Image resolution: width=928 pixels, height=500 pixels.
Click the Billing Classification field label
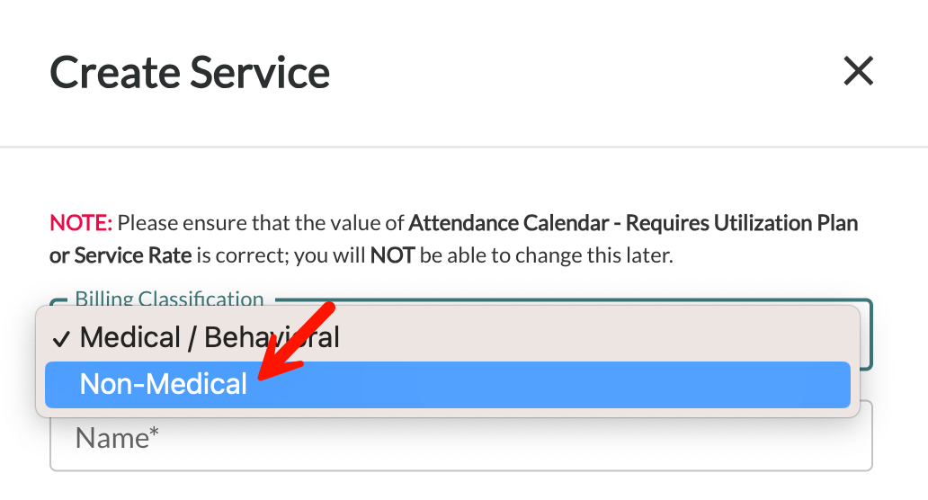click(x=169, y=299)
